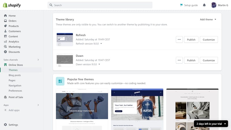Click the Add apps plus icon
The image size is (231, 130).
point(5,110)
